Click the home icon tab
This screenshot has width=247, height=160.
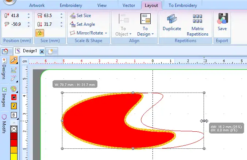tap(5, 51)
